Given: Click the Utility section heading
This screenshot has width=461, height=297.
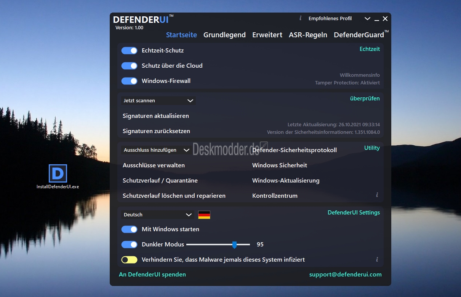Looking at the screenshot, I should (x=372, y=148).
